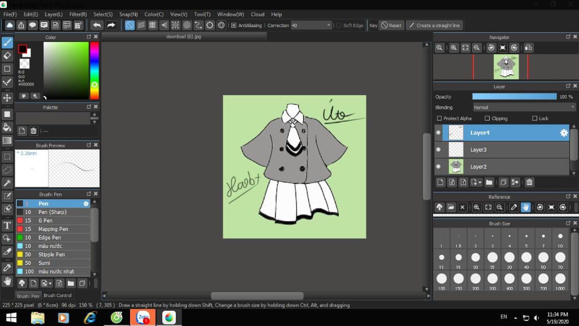The height and width of the screenshot is (326, 579).
Task: Flip the view in Navigator panel
Action: click(529, 48)
